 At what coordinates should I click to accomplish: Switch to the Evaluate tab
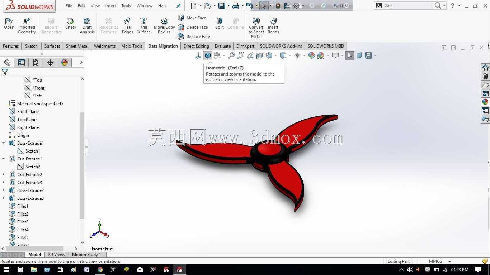click(x=222, y=46)
